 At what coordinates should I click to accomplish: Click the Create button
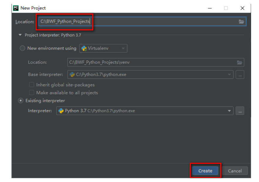click(x=205, y=171)
